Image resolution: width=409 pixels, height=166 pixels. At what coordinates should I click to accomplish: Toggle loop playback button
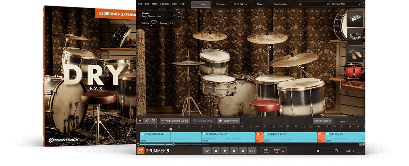pos(207,151)
